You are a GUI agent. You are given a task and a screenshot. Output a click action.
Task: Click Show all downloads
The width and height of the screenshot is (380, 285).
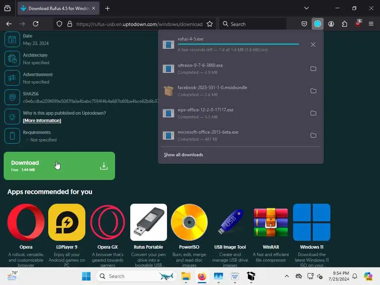[x=183, y=155]
